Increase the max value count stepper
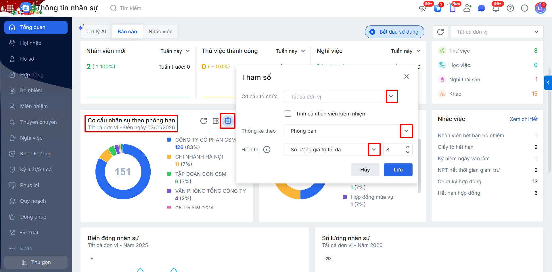This screenshot has height=272, width=552. (x=408, y=147)
